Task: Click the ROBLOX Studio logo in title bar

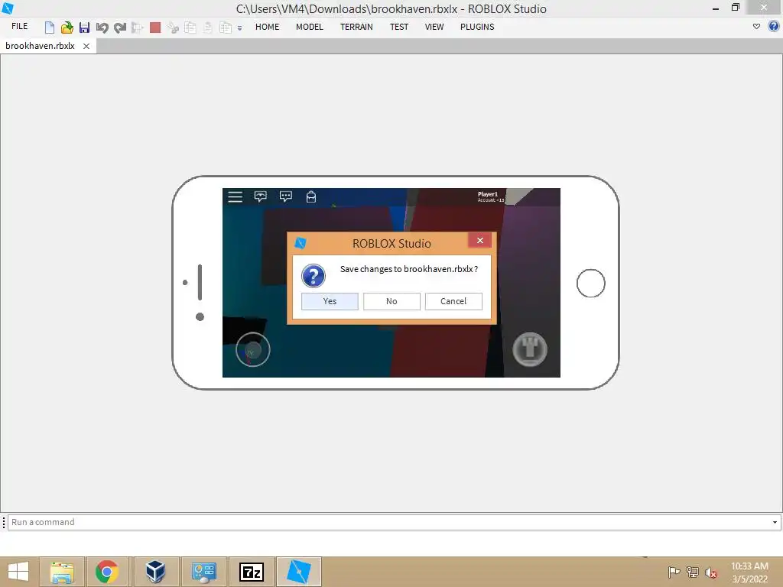Action: coord(8,8)
